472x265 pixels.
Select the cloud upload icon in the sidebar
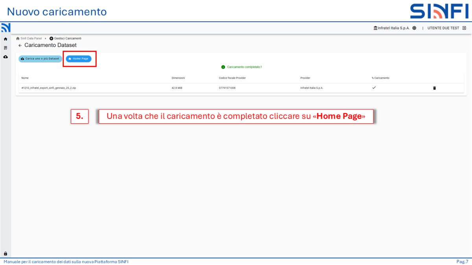[6, 57]
